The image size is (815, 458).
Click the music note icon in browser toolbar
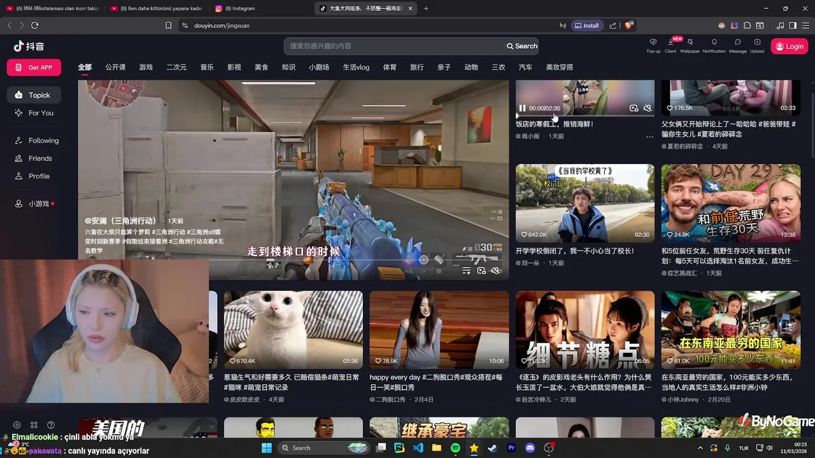781,25
